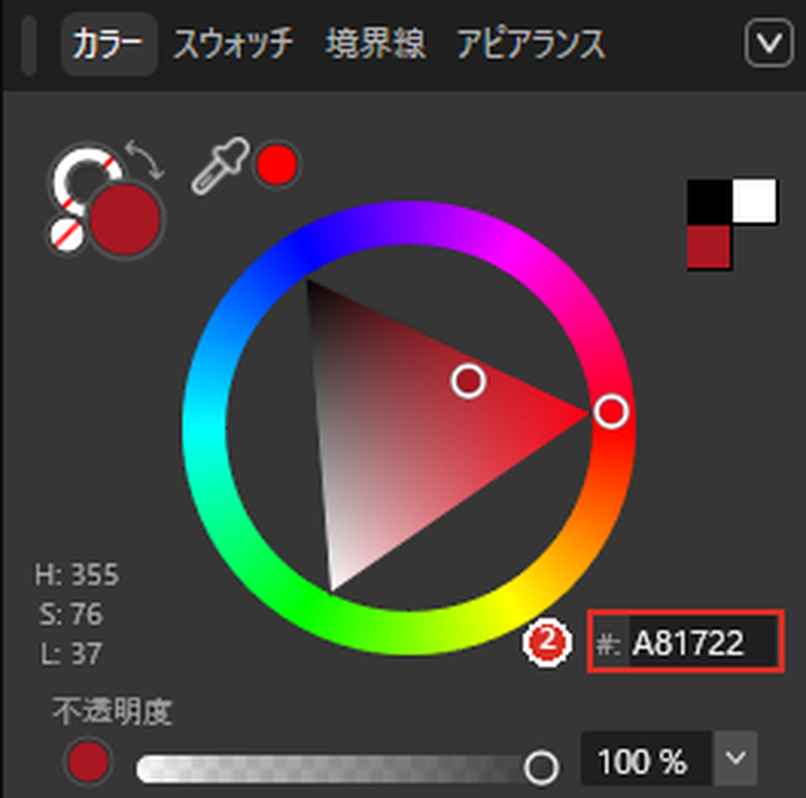Image resolution: width=806 pixels, height=798 pixels.
Task: Pick the eyedropper color picker tool
Action: pos(220,165)
